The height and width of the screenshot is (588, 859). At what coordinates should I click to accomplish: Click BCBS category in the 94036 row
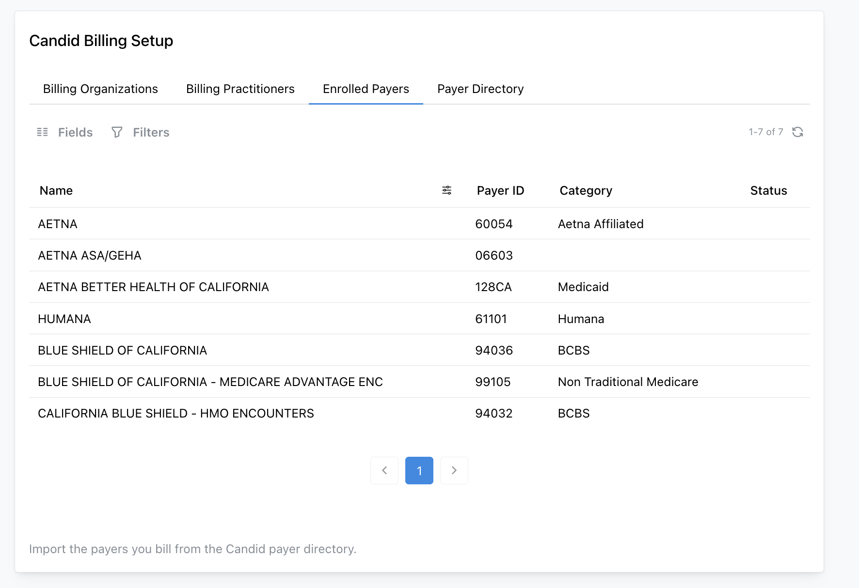tap(573, 350)
